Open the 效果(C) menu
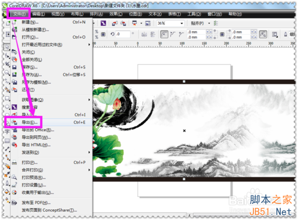The width and height of the screenshot is (298, 220). point(116,14)
